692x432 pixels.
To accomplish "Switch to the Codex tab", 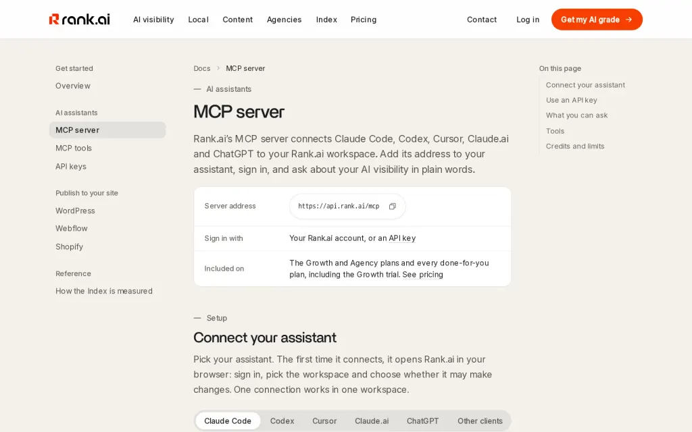I will (282, 421).
